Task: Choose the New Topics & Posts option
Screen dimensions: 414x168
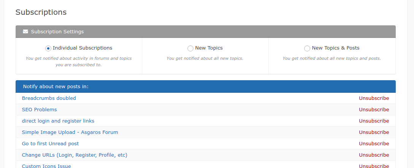Action: (x=307, y=48)
